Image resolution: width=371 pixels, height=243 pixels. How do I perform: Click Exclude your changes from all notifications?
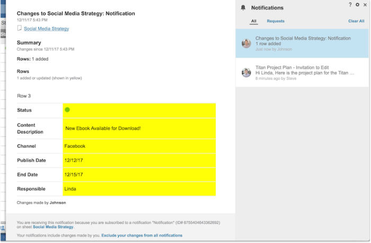[142, 236]
